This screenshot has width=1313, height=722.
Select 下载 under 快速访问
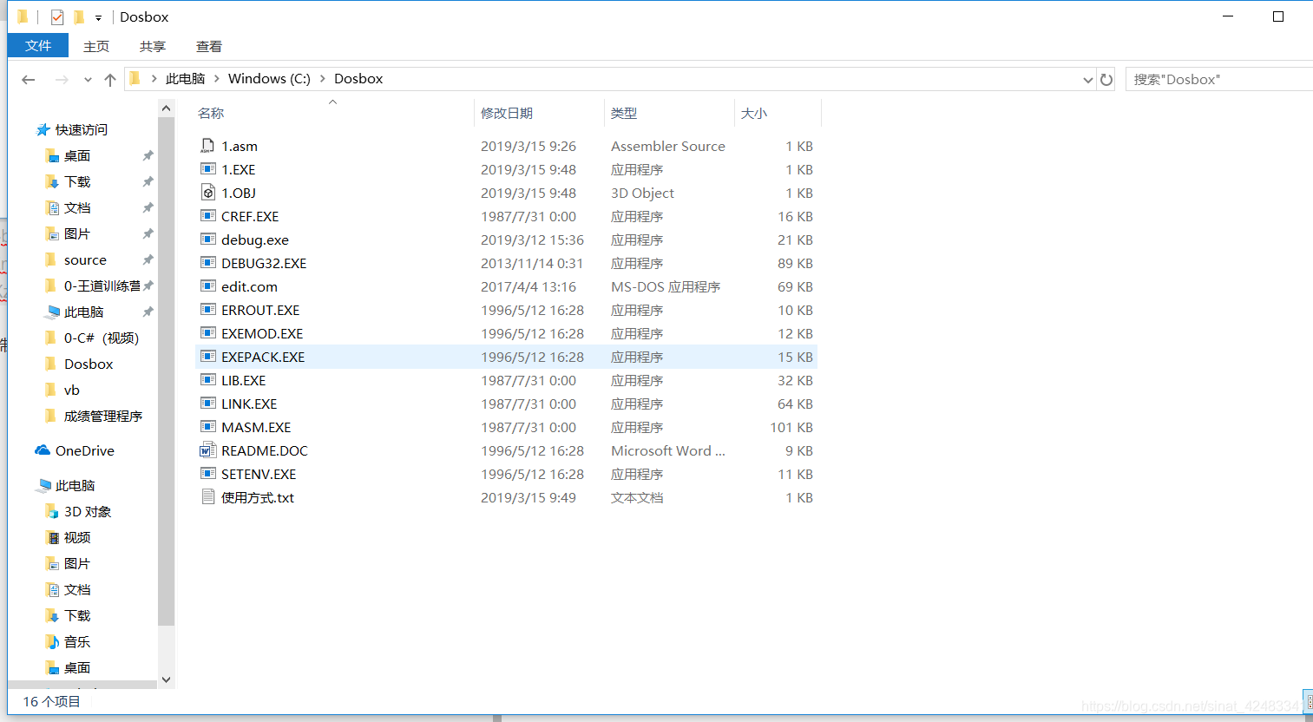[77, 181]
